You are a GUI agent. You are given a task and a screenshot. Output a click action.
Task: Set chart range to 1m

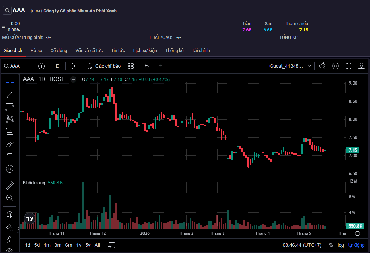point(47,245)
